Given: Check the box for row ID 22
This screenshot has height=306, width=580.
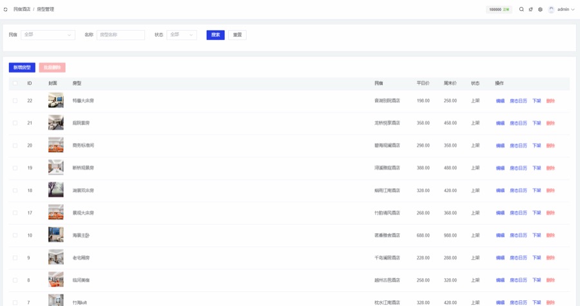Looking at the screenshot, I should click(x=15, y=100).
